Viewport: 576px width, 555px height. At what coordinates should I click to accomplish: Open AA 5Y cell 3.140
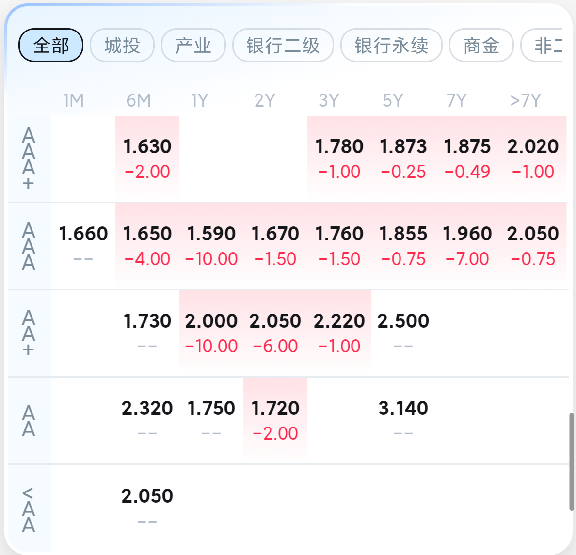point(403,421)
